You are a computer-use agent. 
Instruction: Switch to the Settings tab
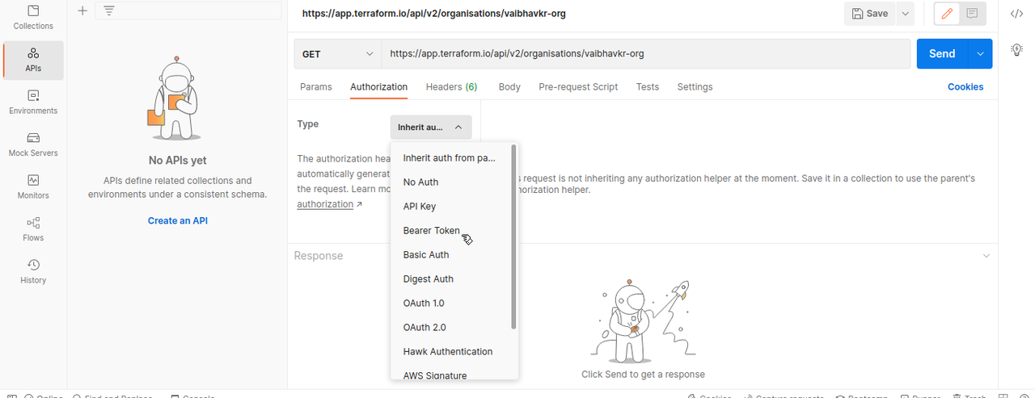[x=695, y=87]
